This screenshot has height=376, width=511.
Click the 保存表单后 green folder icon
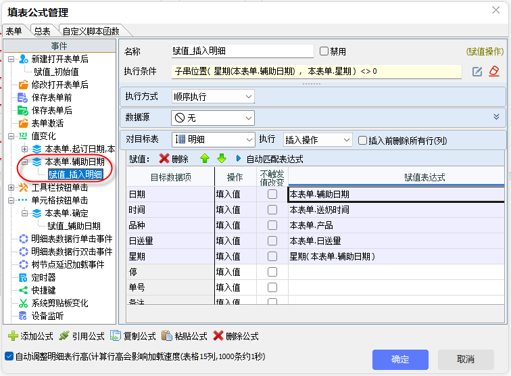23,110
